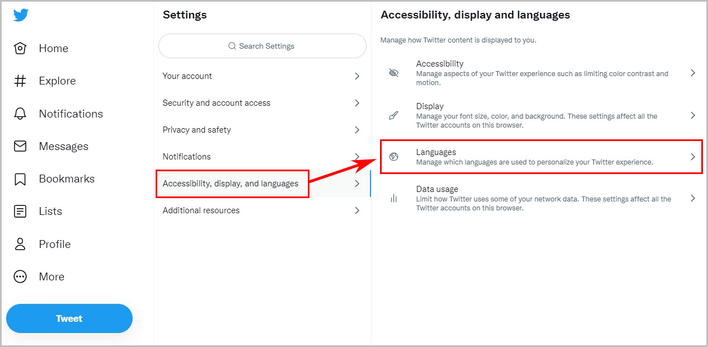Click 'Manage how Twitter content is displayed' text

pyautogui.click(x=458, y=40)
